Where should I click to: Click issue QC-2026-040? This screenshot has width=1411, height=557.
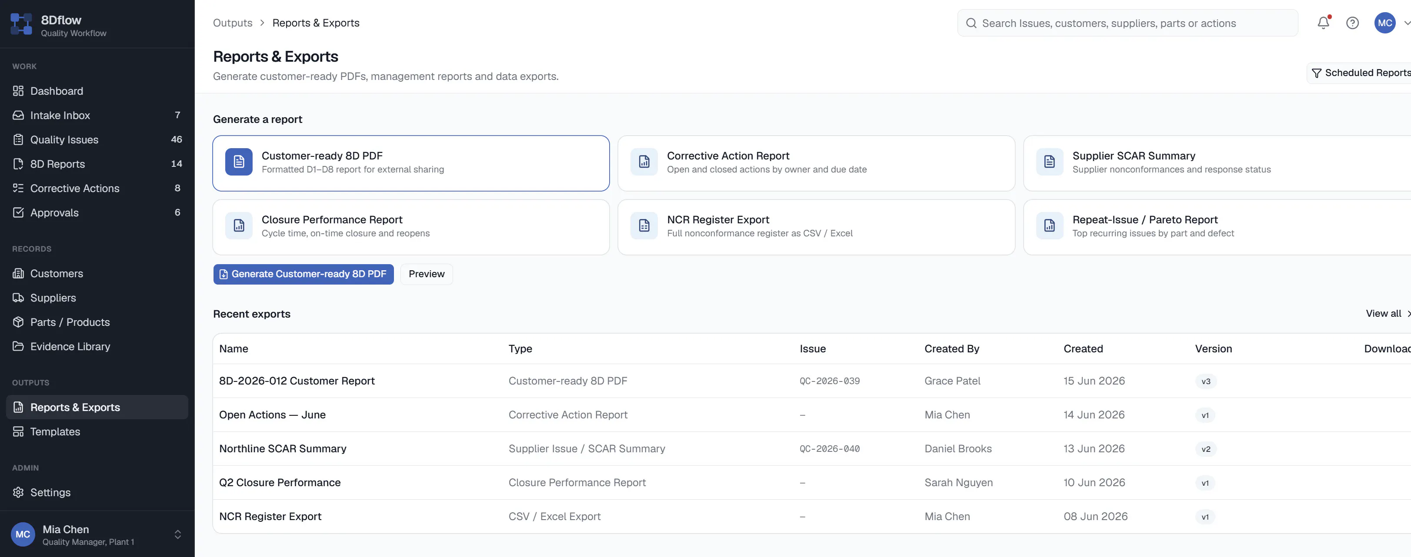coord(829,449)
